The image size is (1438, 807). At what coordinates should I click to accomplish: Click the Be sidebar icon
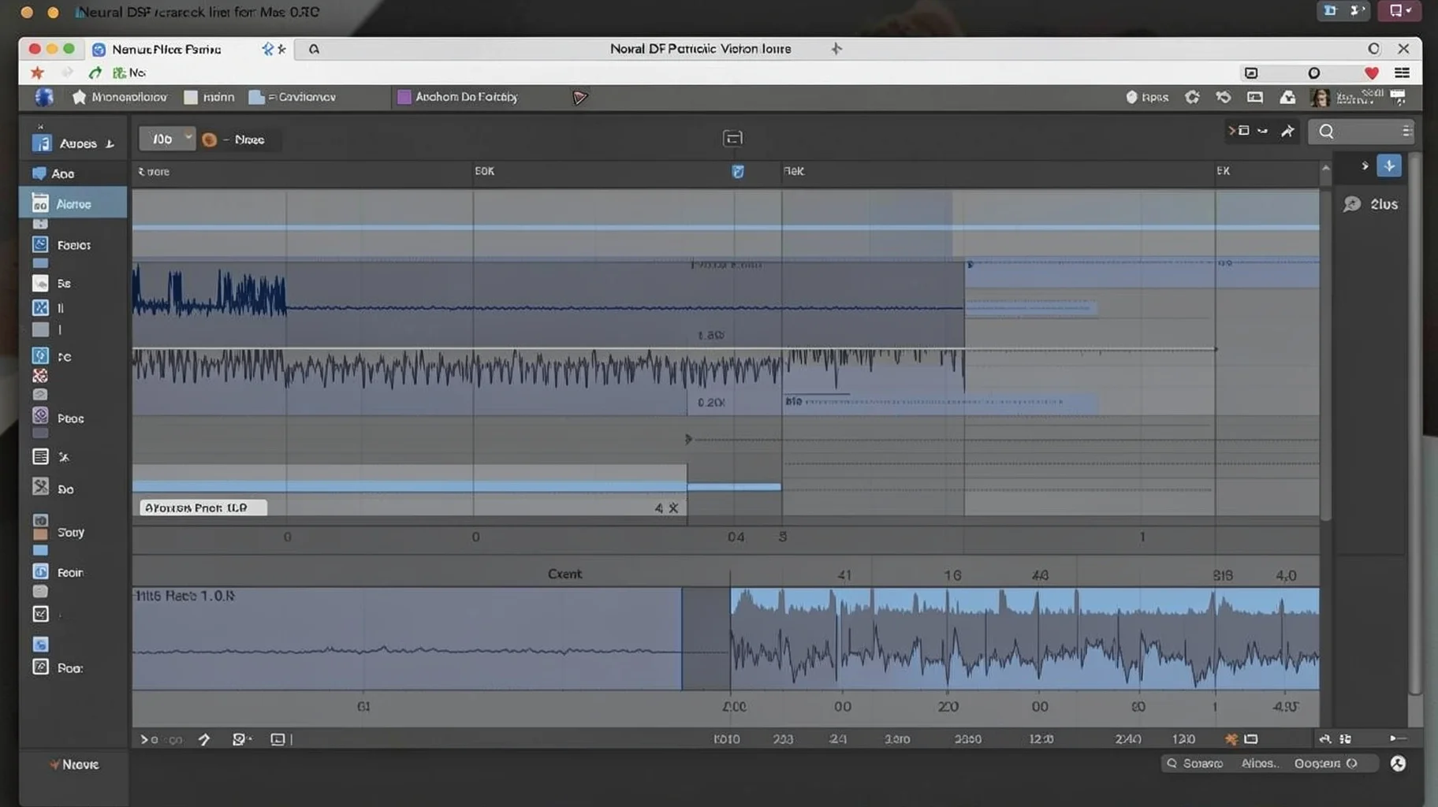click(40, 283)
